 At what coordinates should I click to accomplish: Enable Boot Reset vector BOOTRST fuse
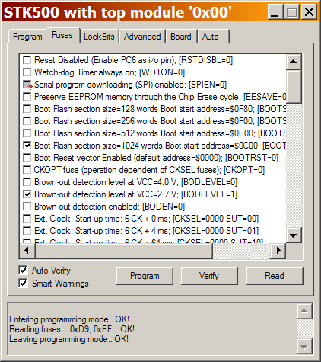pos(27,158)
